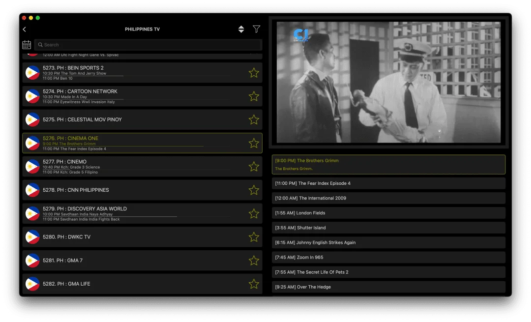Image resolution: width=531 pixels, height=322 pixels.
Task: Select channel 5278. PH : CNN PHILIPPINES
Action: pyautogui.click(x=142, y=190)
